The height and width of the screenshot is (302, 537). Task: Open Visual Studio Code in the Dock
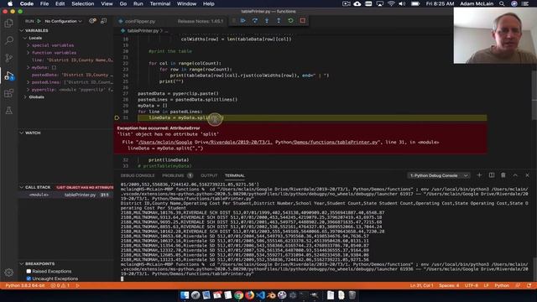pyautogui.click(x=260, y=294)
